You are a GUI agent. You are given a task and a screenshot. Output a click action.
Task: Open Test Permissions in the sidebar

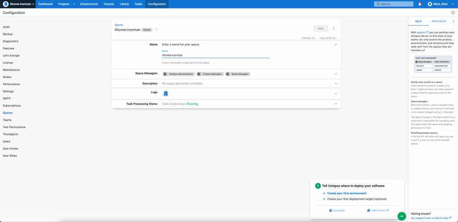(x=14, y=127)
